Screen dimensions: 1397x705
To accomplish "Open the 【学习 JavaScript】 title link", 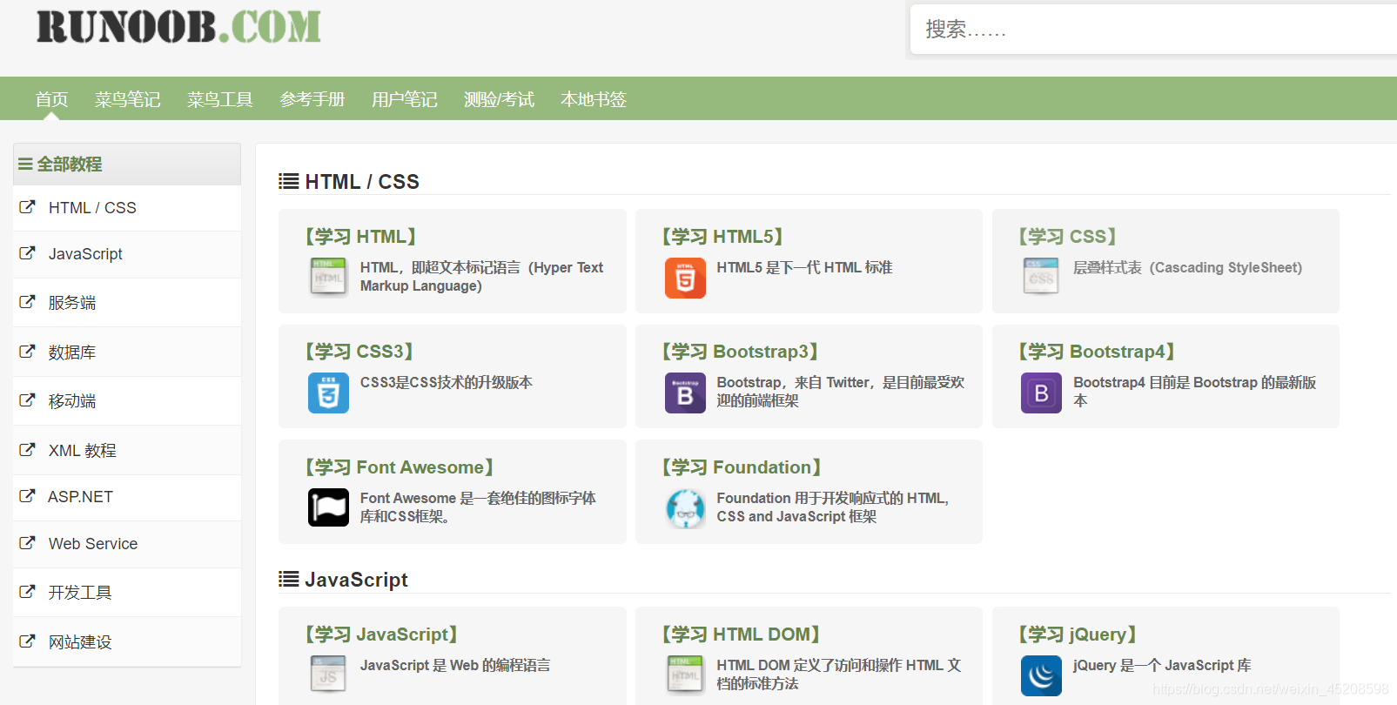I will [x=381, y=634].
